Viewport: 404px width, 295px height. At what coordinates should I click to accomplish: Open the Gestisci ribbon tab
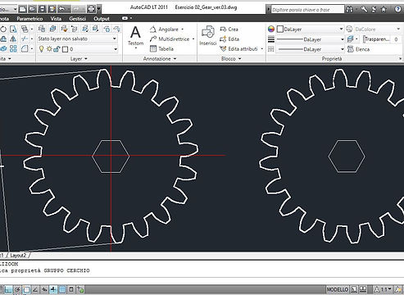click(78, 19)
